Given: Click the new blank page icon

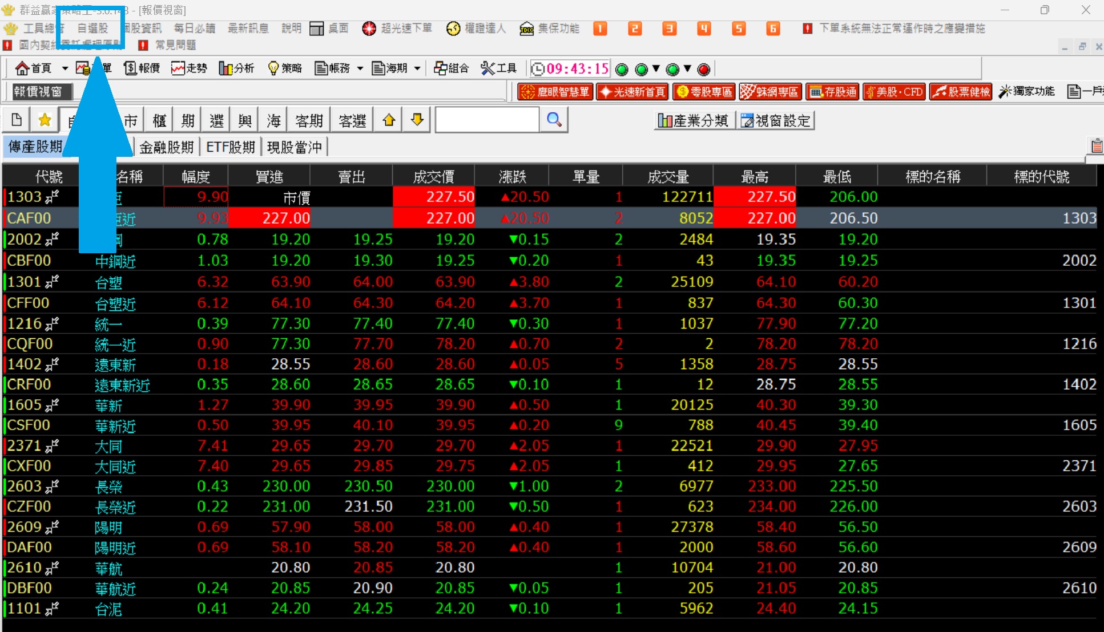Looking at the screenshot, I should click(x=17, y=120).
